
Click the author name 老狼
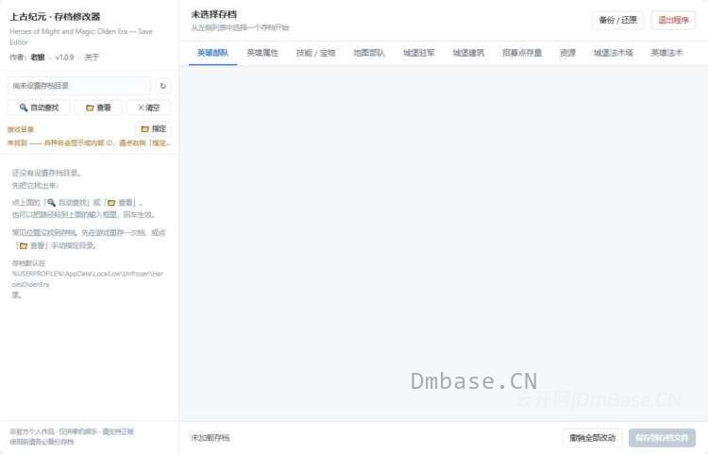[x=38, y=58]
